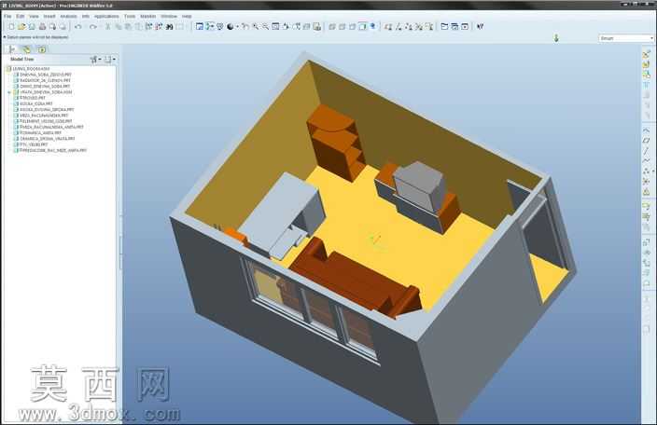Image resolution: width=657 pixels, height=425 pixels.
Task: Refit model to screen icon
Action: (275, 26)
